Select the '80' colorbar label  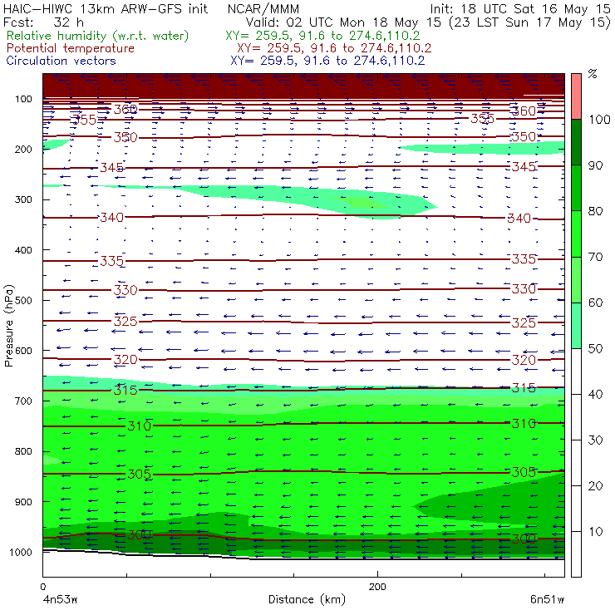(595, 211)
